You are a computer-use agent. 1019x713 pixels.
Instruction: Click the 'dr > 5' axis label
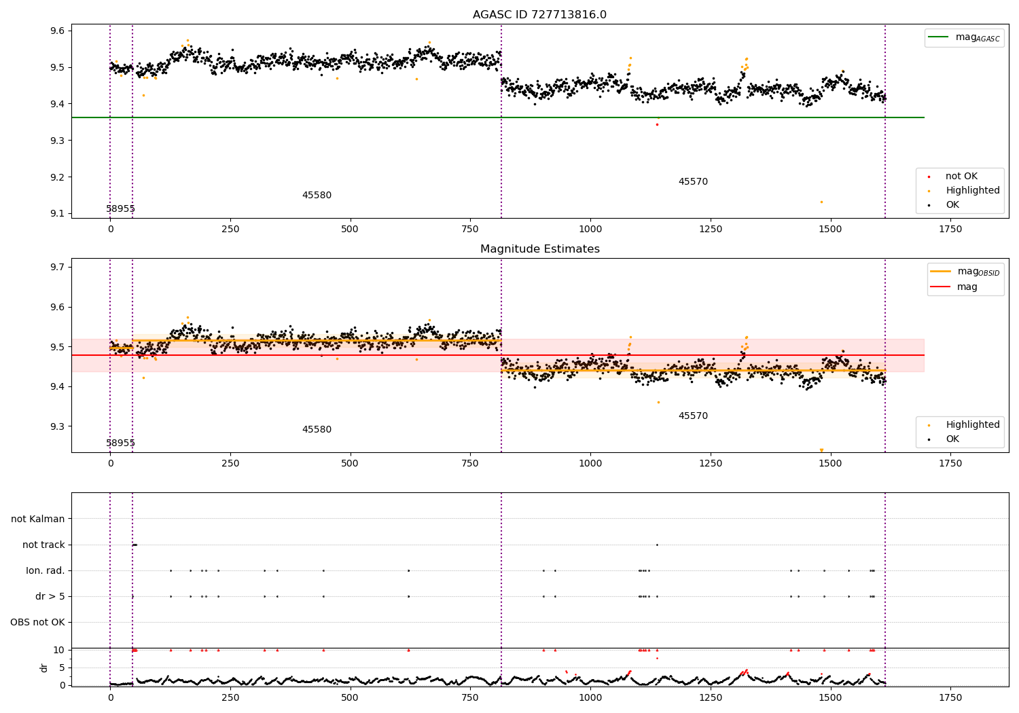coord(50,596)
